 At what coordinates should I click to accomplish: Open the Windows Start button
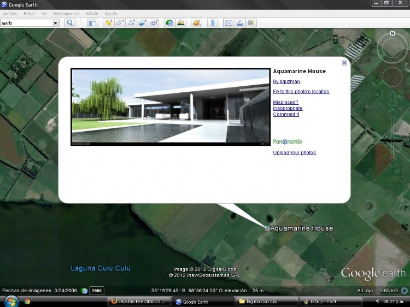[x=11, y=302]
